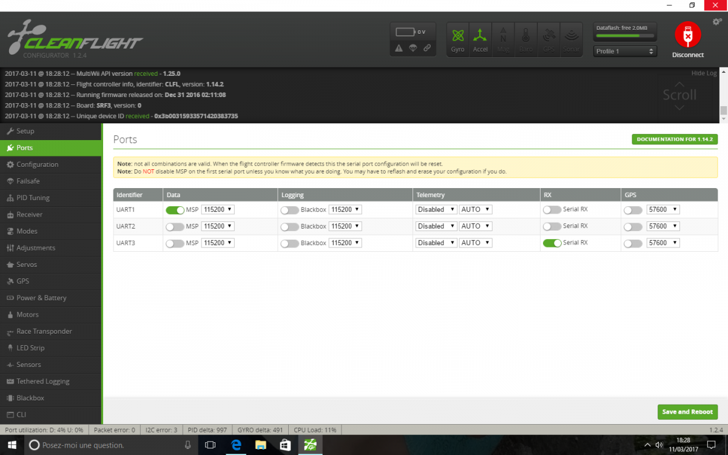Click Hide Log link
This screenshot has width=728, height=455.
coord(704,73)
